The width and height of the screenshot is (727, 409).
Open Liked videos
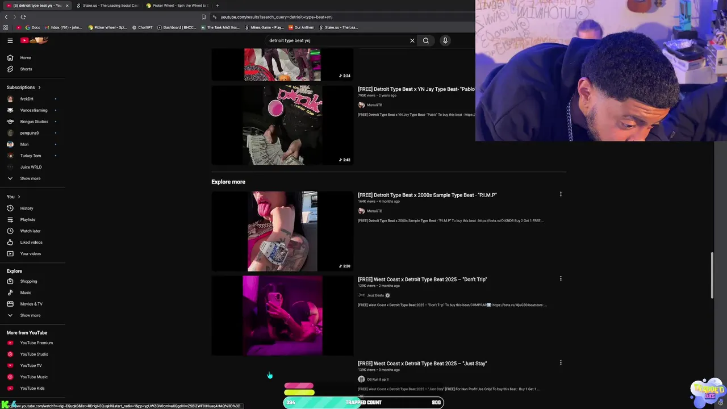[x=32, y=243]
